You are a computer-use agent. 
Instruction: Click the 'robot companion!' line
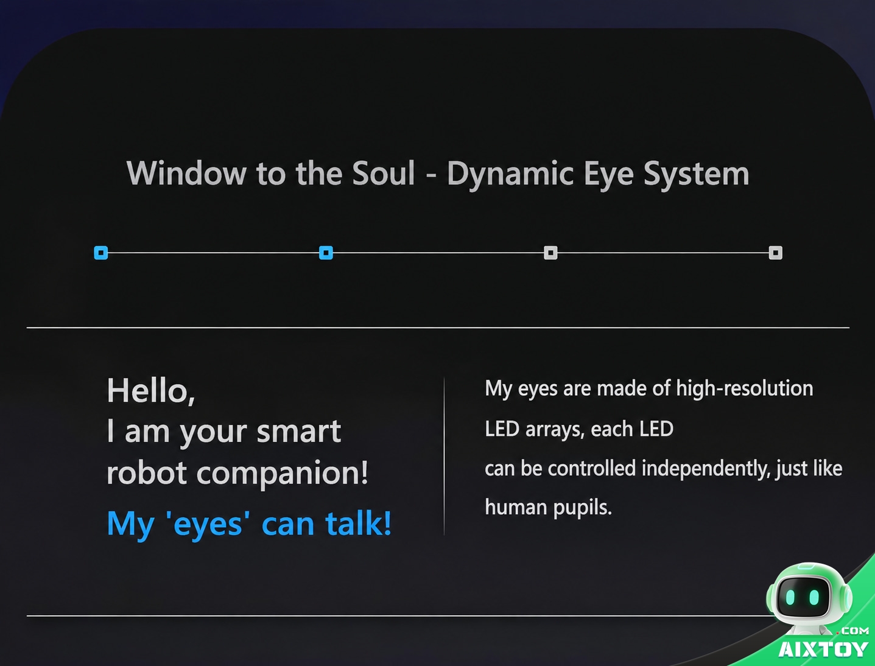(237, 473)
